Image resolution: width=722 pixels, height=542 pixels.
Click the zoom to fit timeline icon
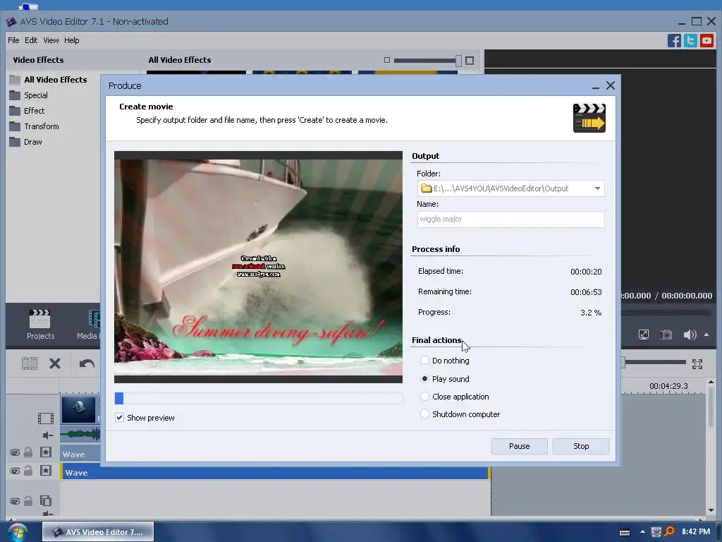coord(697,364)
